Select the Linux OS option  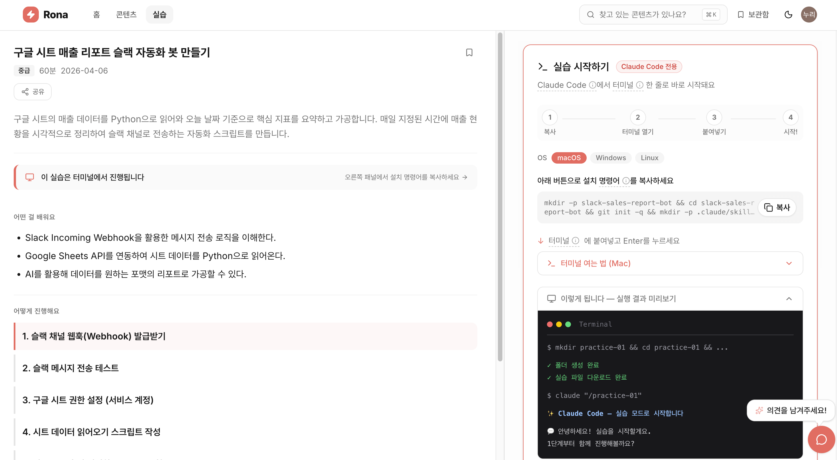point(649,158)
